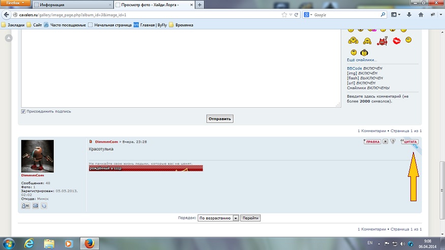Bookmark this page with the star icon
Viewport: 445px width, 250px height.
284,15
